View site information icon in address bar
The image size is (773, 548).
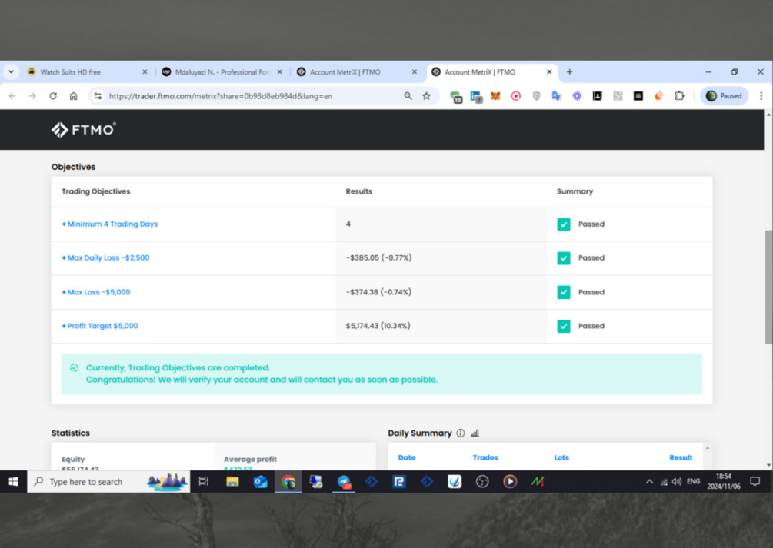click(98, 96)
